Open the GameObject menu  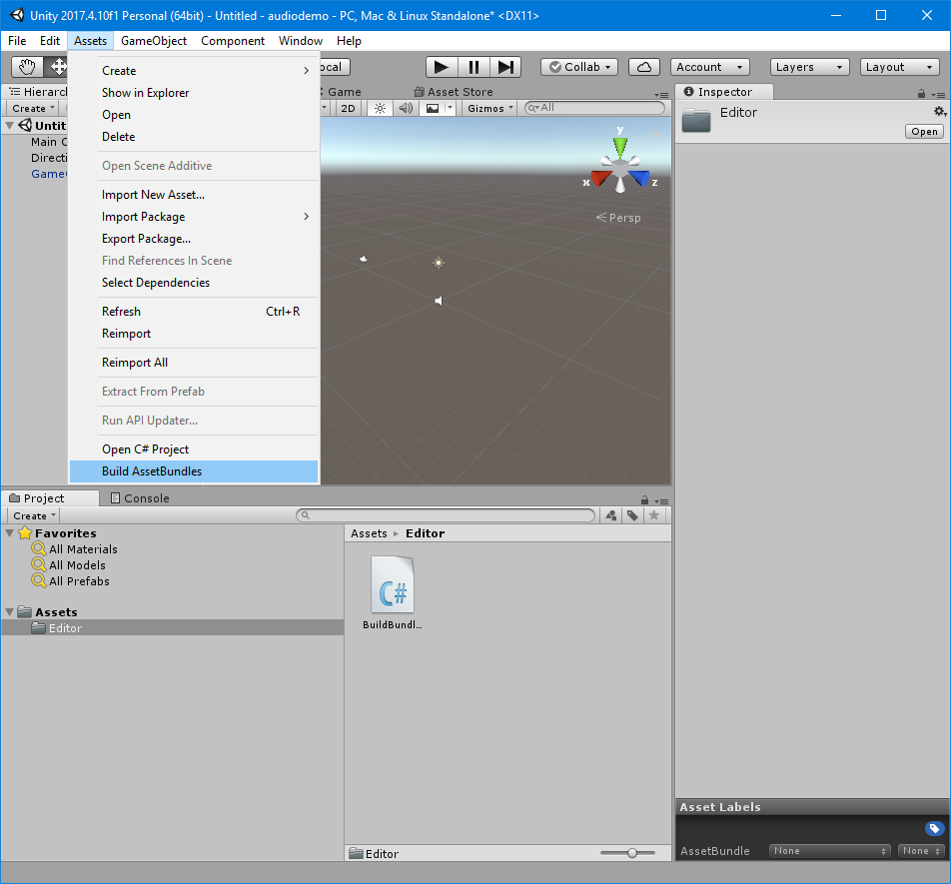coord(154,41)
